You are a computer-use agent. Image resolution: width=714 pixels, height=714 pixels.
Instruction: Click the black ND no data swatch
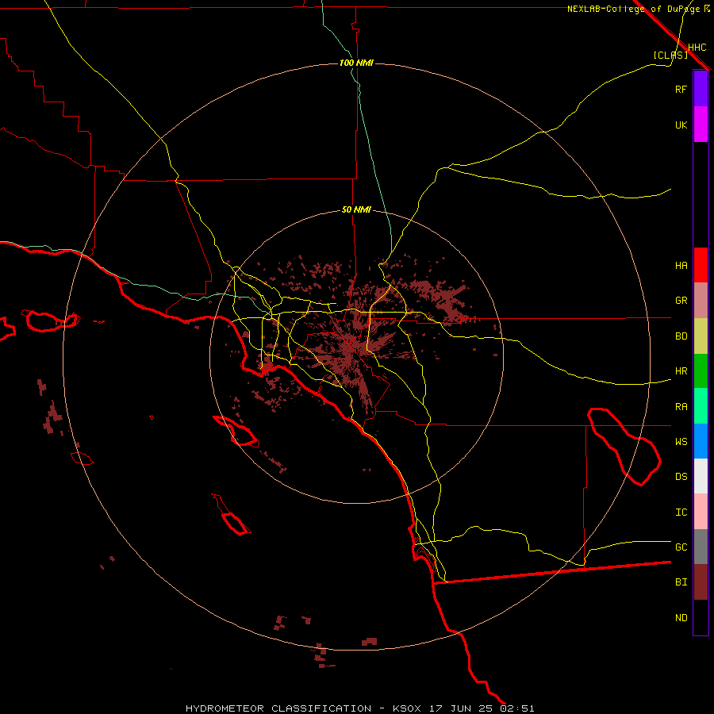tap(701, 617)
